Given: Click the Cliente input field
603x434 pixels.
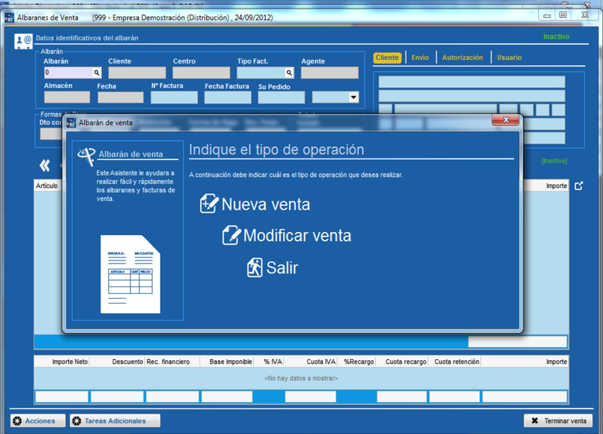Looking at the screenshot, I should [137, 73].
